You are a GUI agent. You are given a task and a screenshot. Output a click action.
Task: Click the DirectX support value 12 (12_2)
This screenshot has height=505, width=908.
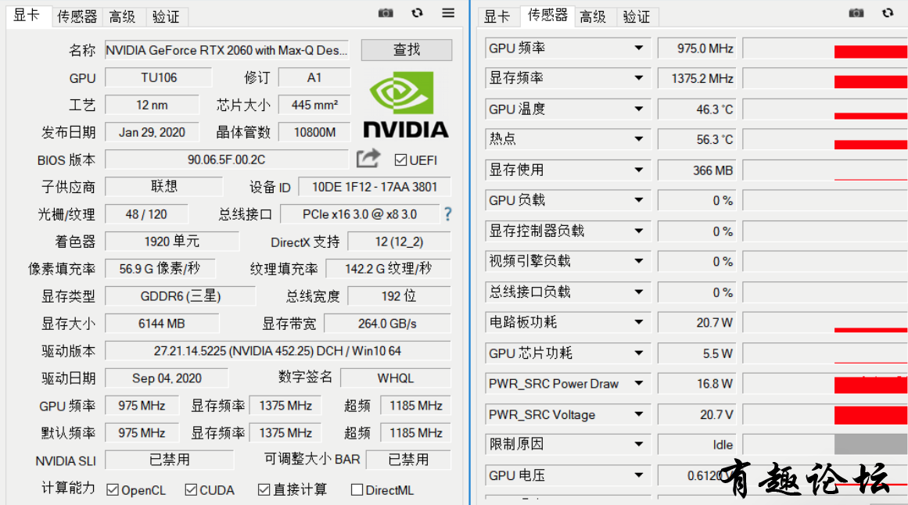[x=399, y=242]
